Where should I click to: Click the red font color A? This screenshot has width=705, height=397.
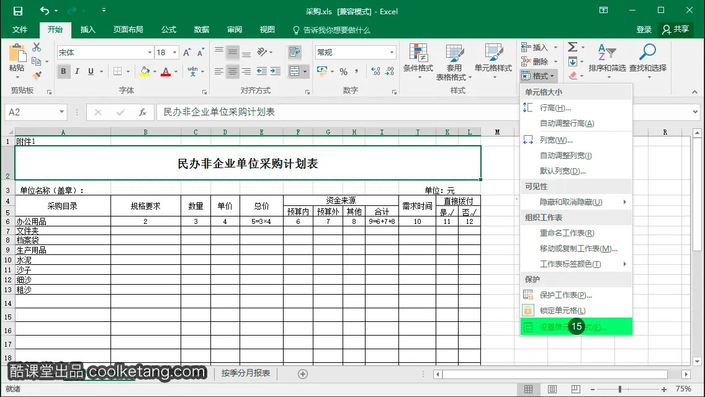coord(166,71)
